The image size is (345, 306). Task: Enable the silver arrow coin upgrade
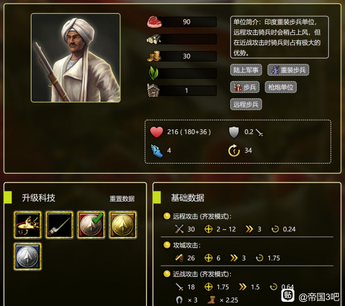click(27, 256)
